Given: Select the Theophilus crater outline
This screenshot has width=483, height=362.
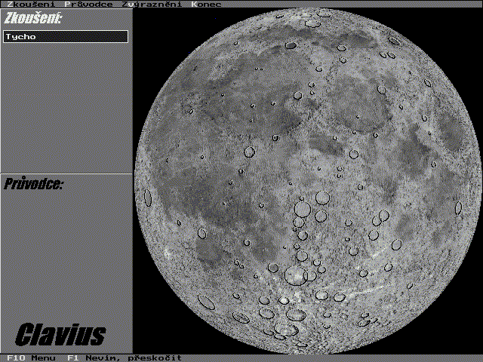Looking at the screenshot, I should pyautogui.click(x=384, y=216).
